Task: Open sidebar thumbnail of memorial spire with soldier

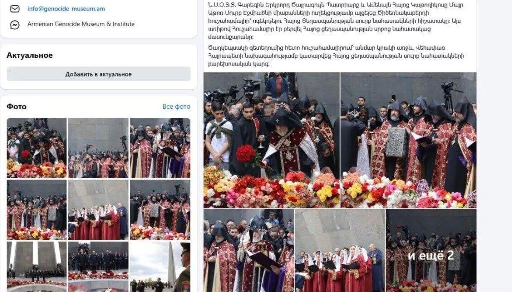Action: pos(160,267)
